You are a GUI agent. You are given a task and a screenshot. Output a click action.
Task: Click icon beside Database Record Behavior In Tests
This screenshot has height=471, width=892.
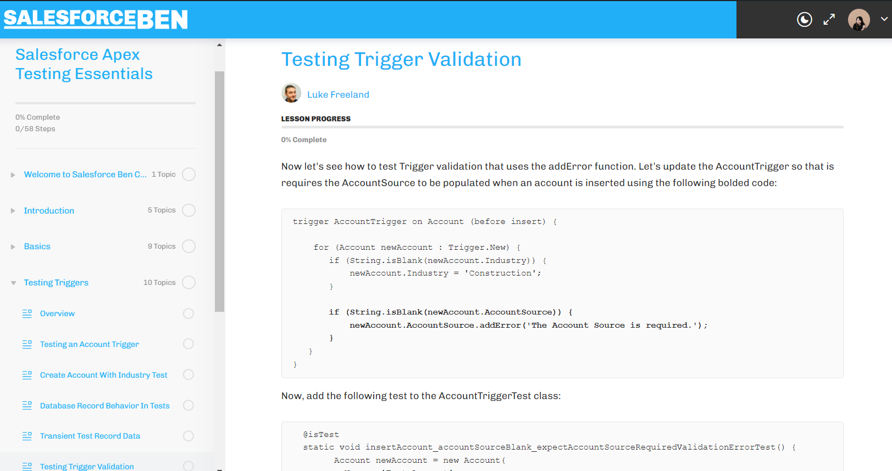point(27,406)
